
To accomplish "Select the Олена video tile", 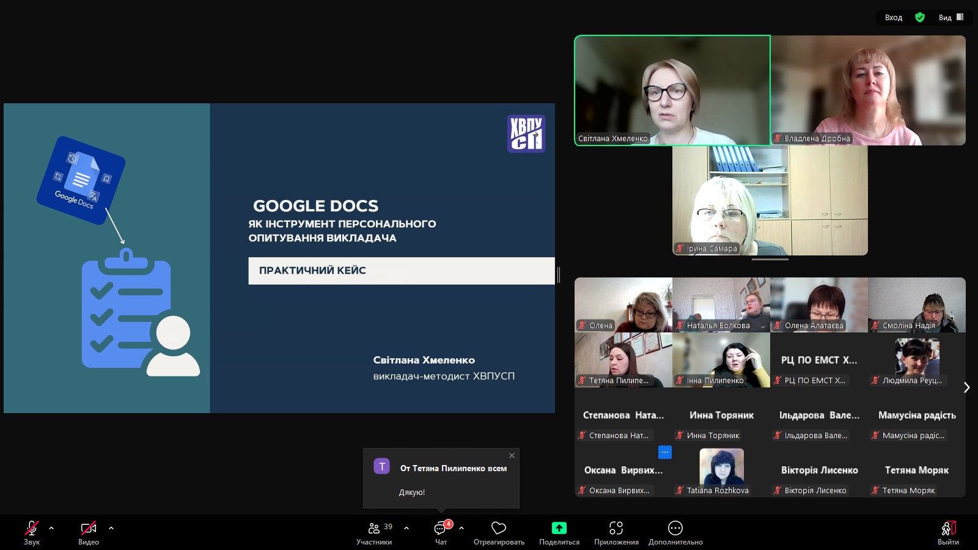I will (623, 305).
